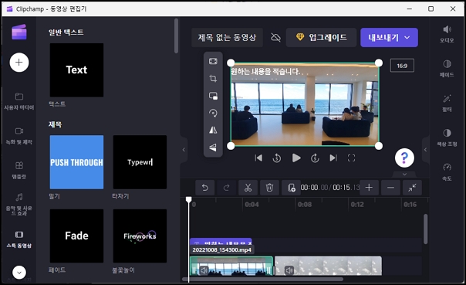
Task: Open the 내보내기 export dropdown
Action: (x=389, y=38)
